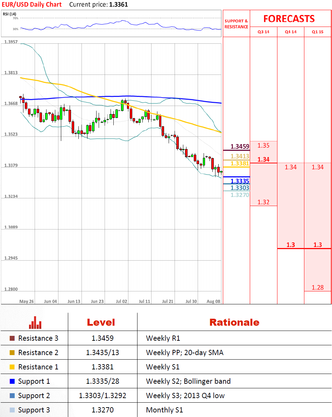
Task: Click the Weekly S3; 2013 Q4 low rationale
Action: 185,396
